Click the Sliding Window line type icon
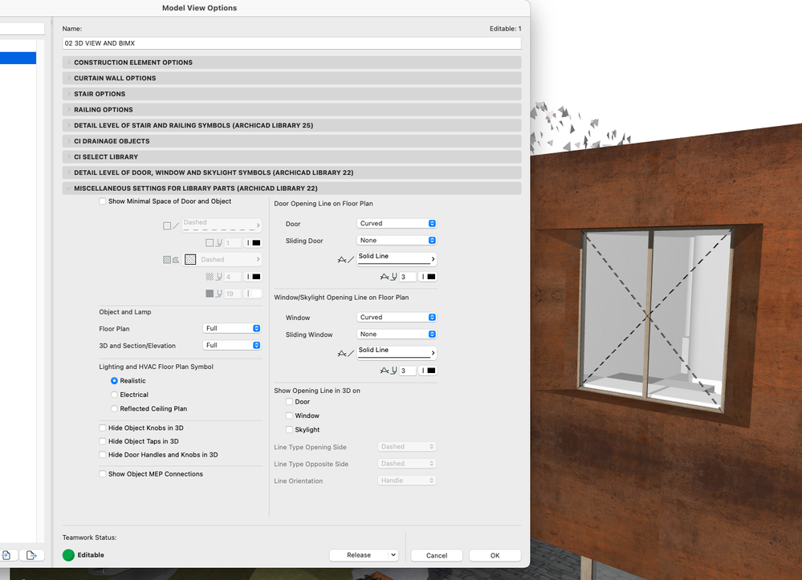 [x=346, y=354]
